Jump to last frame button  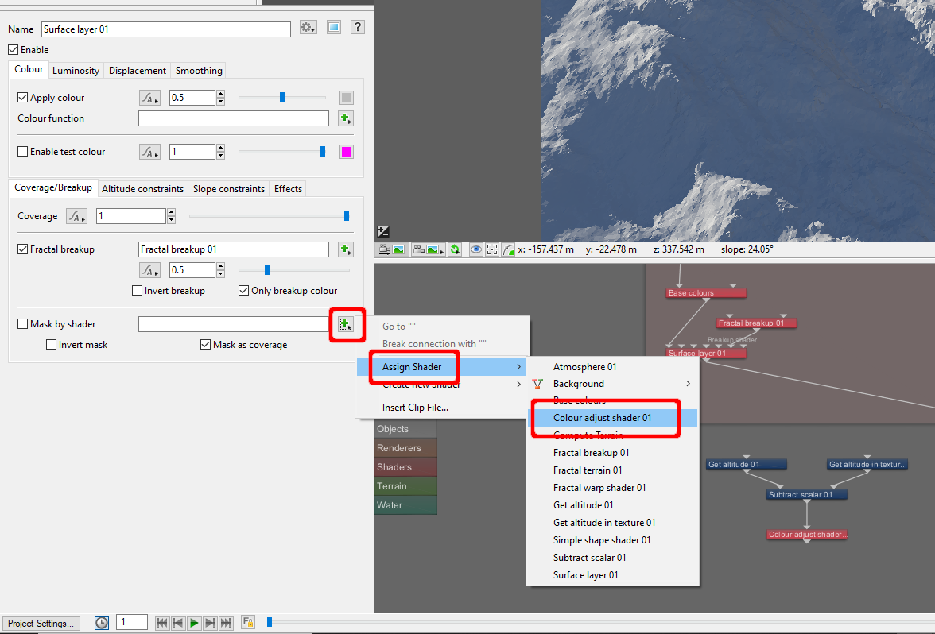click(x=226, y=623)
